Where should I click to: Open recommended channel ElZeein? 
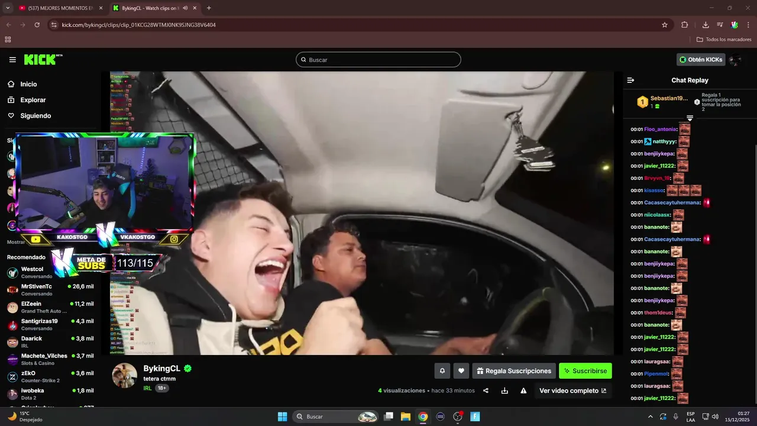tap(50, 307)
